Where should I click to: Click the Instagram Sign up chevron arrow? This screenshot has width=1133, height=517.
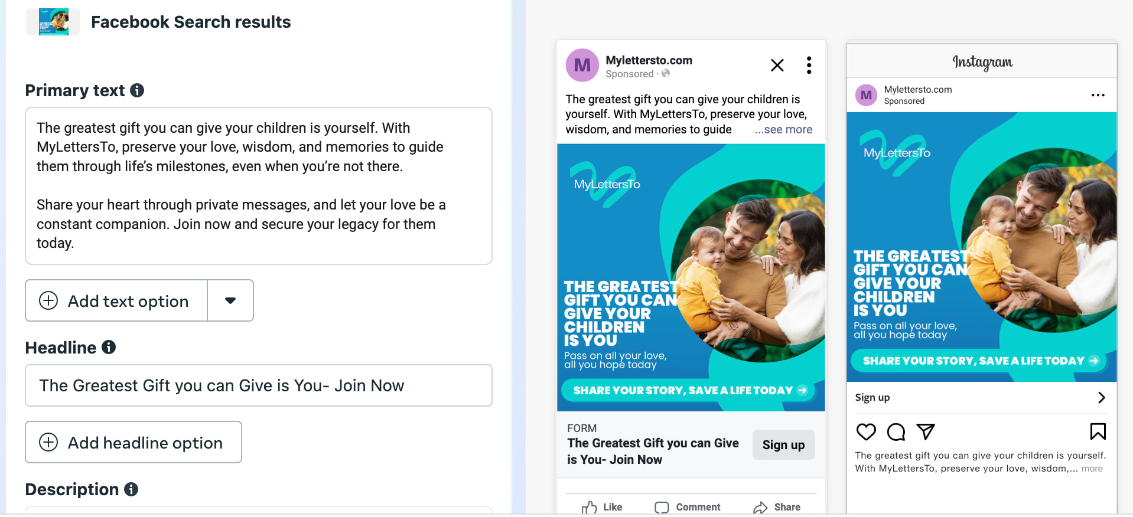[x=1101, y=397]
